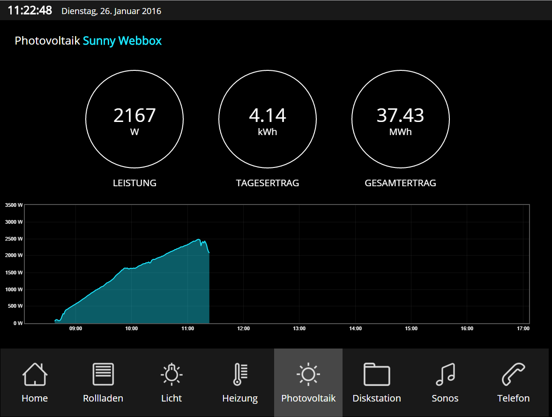Click the Home label in navigation bar
The height and width of the screenshot is (417, 552).
[35, 398]
